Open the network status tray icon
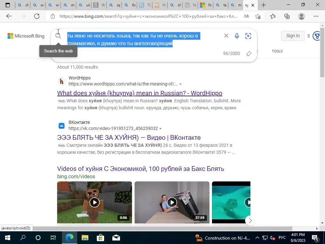325x244 pixels. [265, 238]
